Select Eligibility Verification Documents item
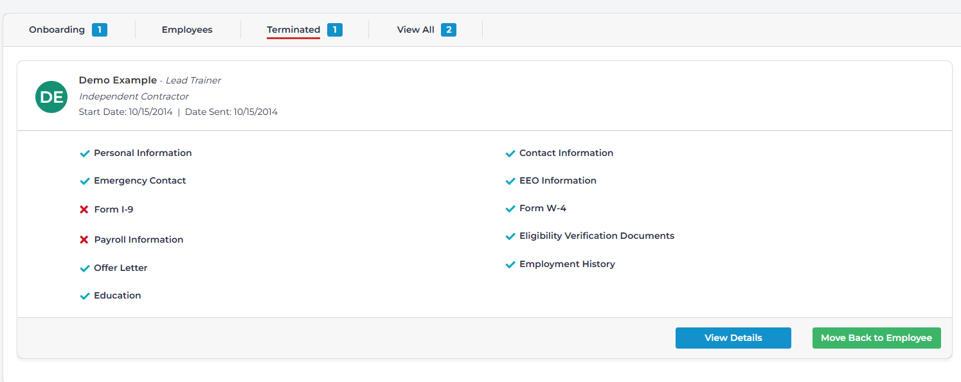The width and height of the screenshot is (961, 382). (597, 236)
